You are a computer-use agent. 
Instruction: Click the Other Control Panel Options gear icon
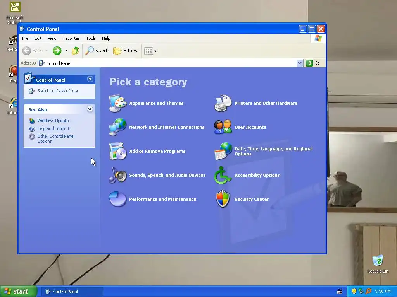pos(32,137)
